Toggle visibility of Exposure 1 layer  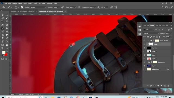(x=144, y=62)
